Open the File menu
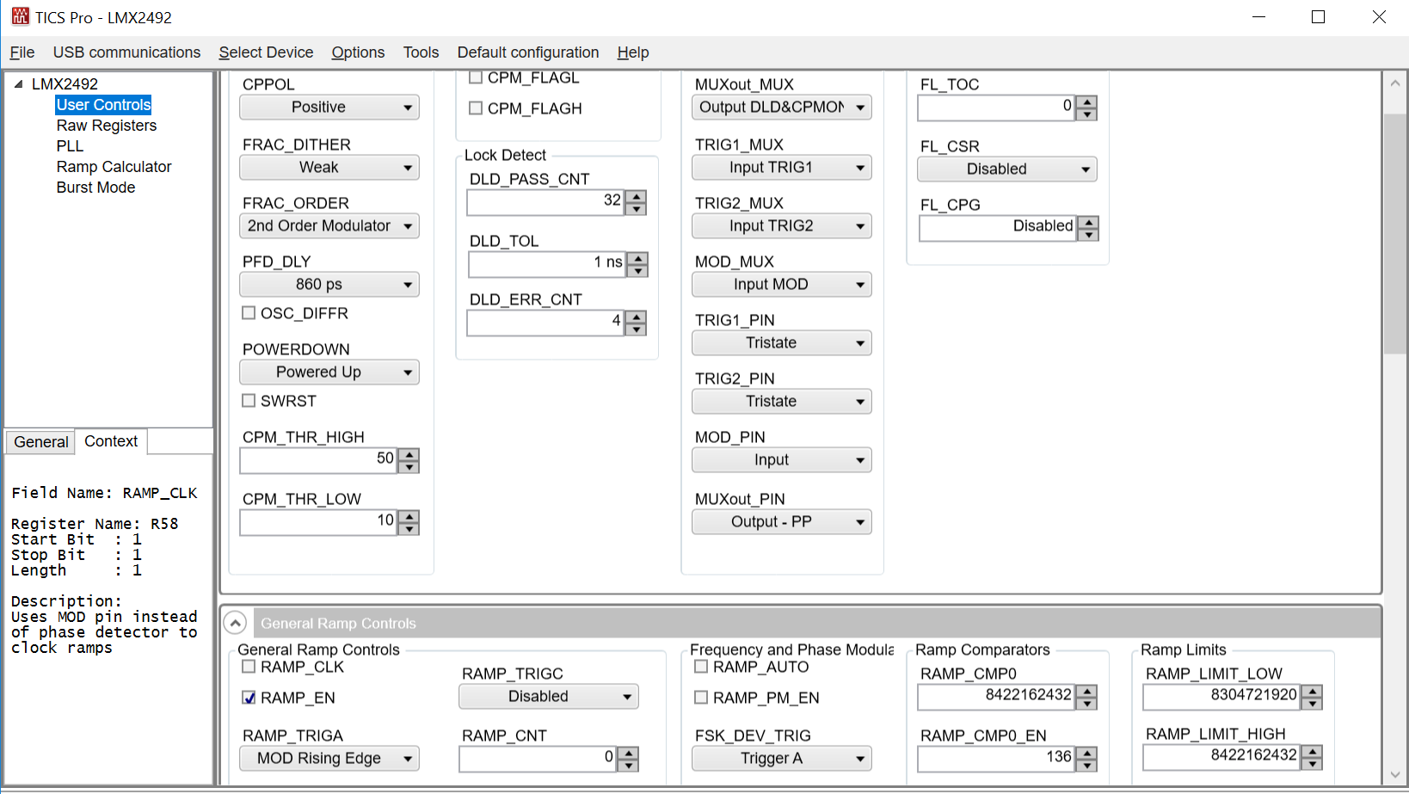 pos(22,52)
